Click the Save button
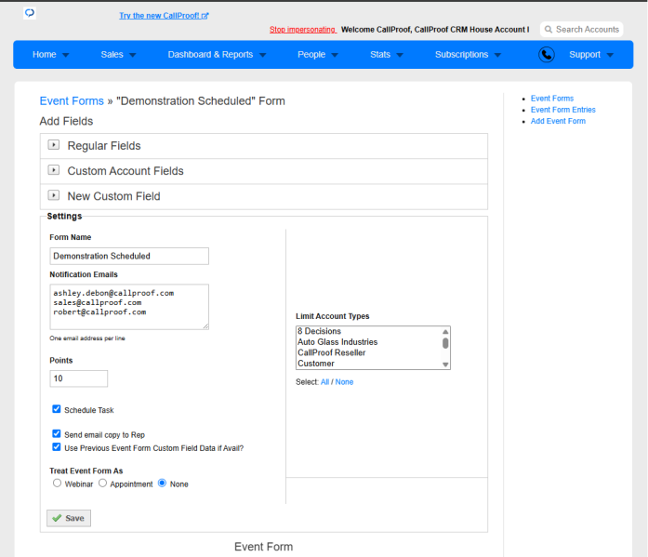This screenshot has height=557, width=648. 69,518
